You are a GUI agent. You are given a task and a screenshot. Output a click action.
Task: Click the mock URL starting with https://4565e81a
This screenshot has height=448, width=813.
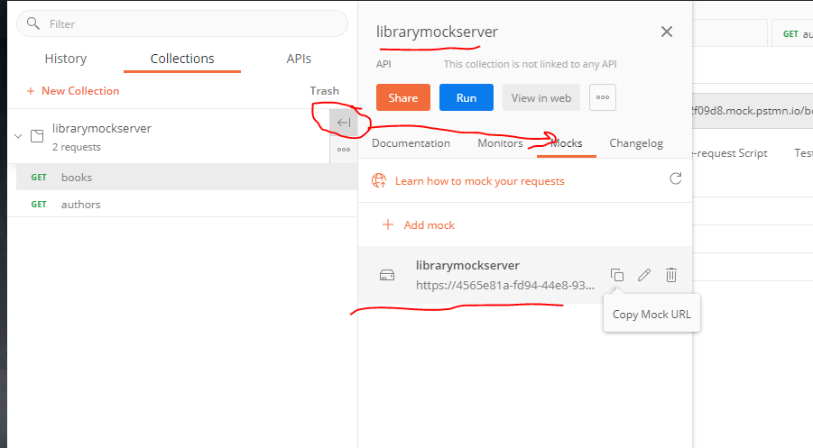tap(505, 286)
